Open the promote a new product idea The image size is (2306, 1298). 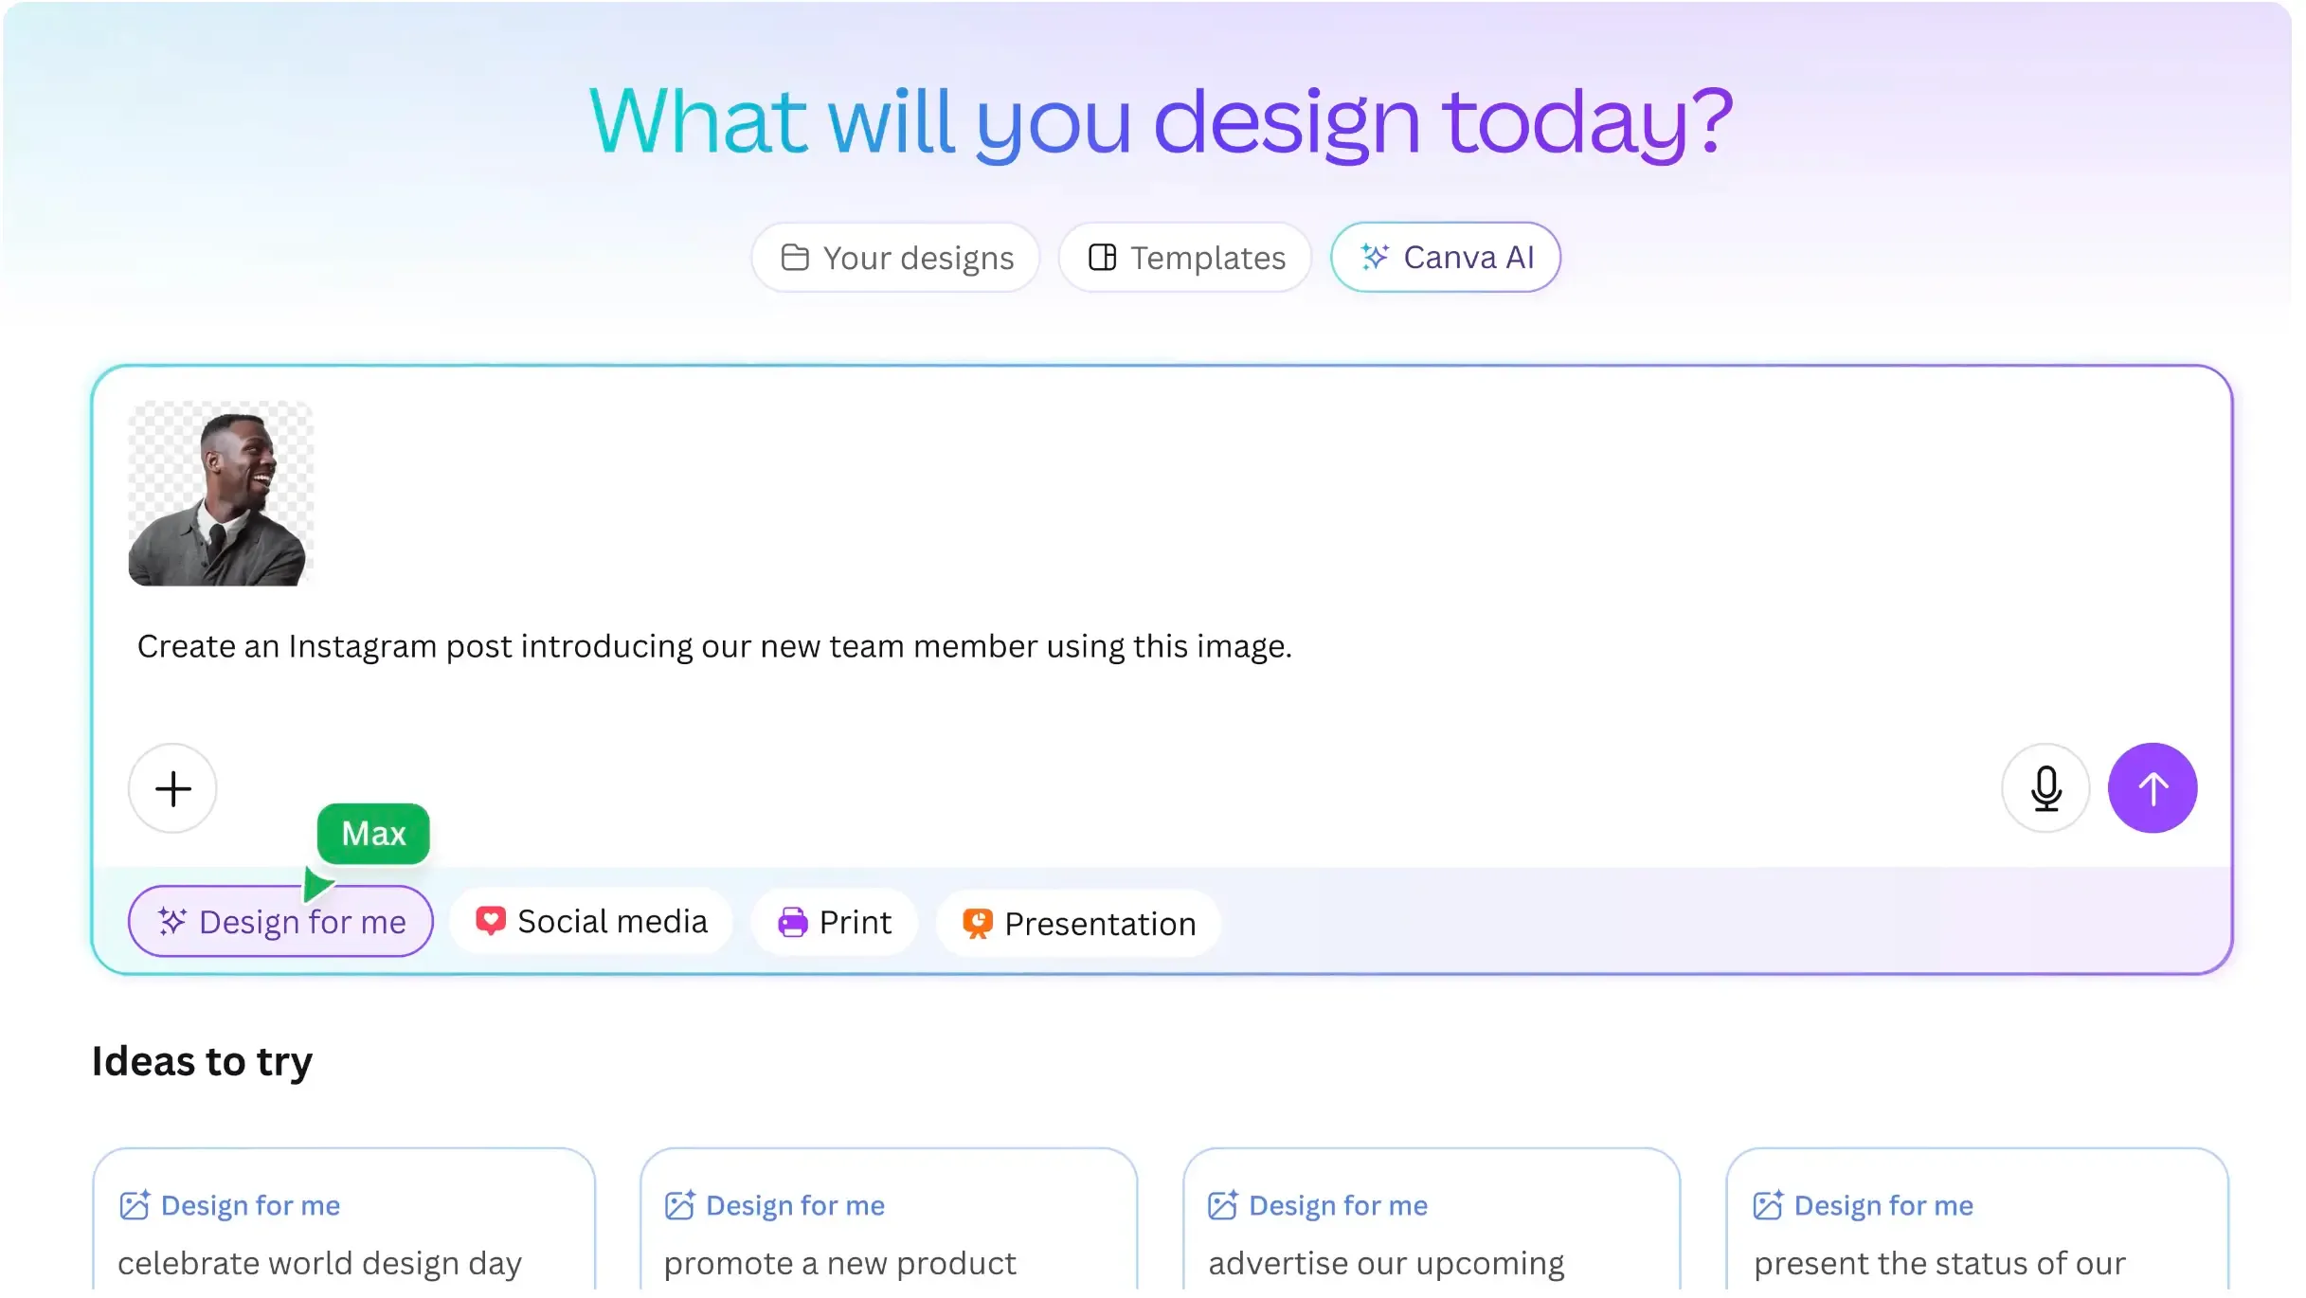click(x=888, y=1232)
